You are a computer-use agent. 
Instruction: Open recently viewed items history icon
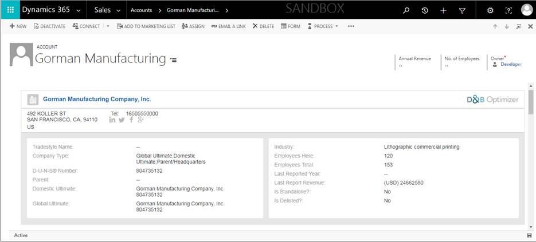click(425, 10)
